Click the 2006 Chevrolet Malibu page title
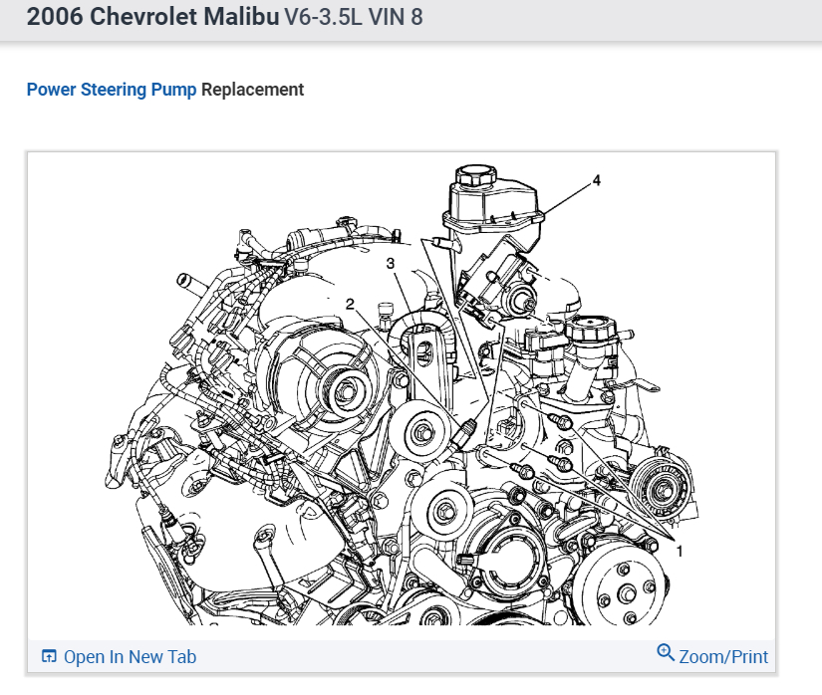This screenshot has height=695, width=822. pos(152,16)
